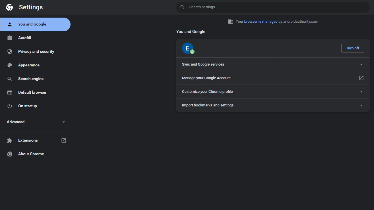The height and width of the screenshot is (210, 374).
Task: Click the Appearance palette icon
Action: click(10, 65)
